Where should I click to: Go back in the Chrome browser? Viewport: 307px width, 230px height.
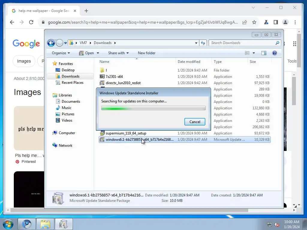click(12, 22)
